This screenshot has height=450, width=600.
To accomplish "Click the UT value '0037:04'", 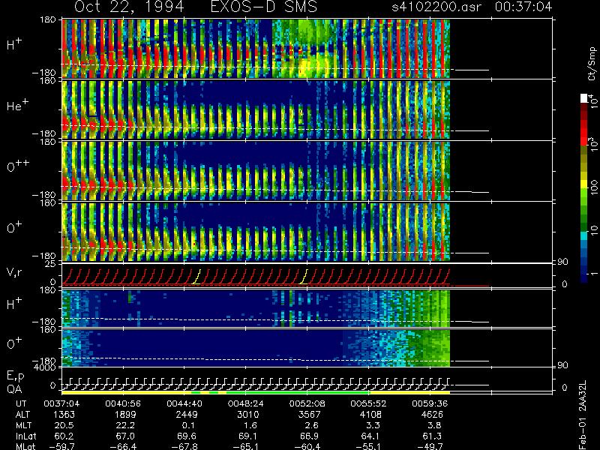I will click(61, 403).
